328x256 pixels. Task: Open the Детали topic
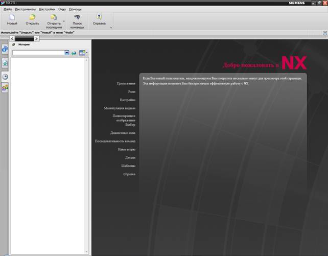click(x=130, y=157)
